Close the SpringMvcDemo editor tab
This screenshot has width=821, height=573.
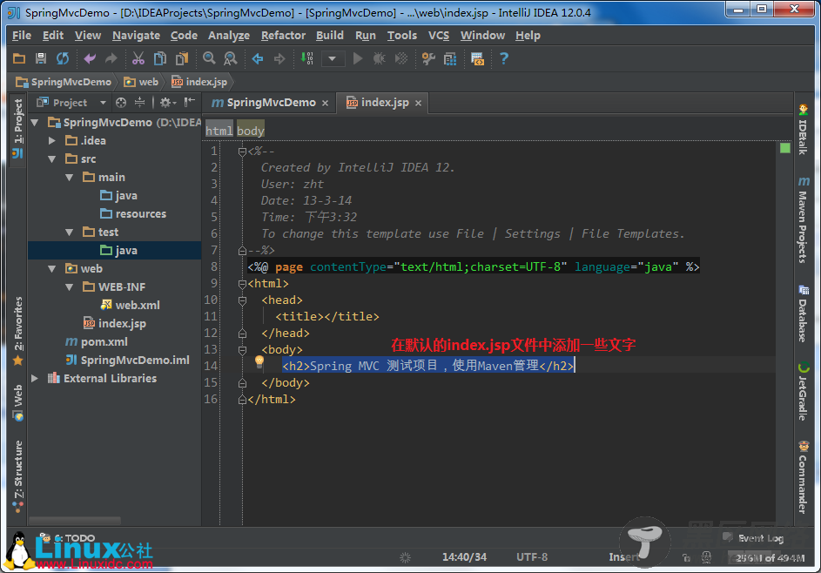pos(325,103)
